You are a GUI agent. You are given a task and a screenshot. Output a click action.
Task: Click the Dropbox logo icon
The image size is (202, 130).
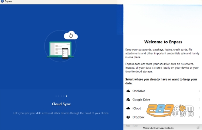[x=128, y=117]
